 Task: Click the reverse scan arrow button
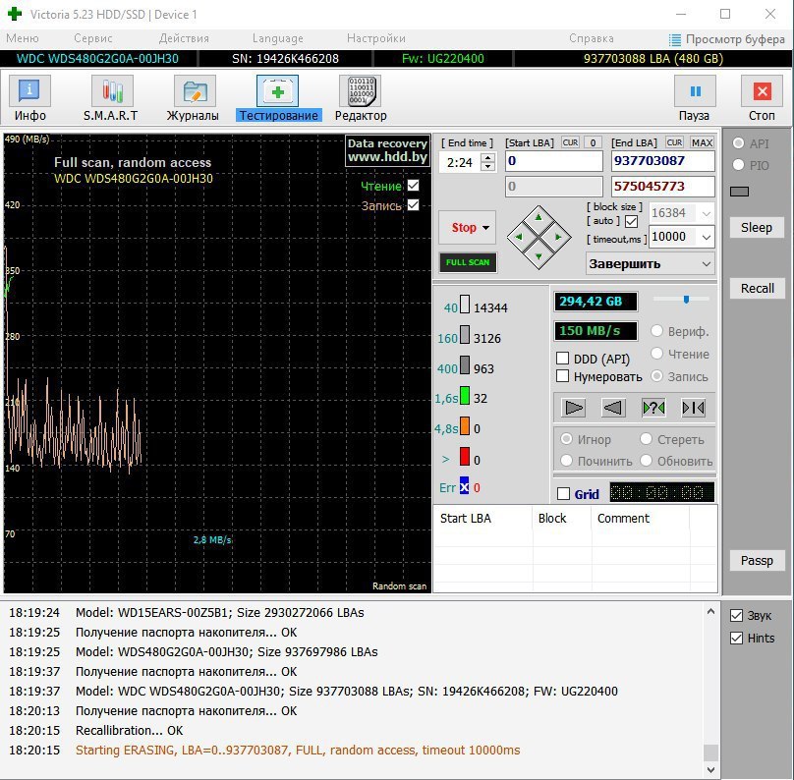click(613, 408)
